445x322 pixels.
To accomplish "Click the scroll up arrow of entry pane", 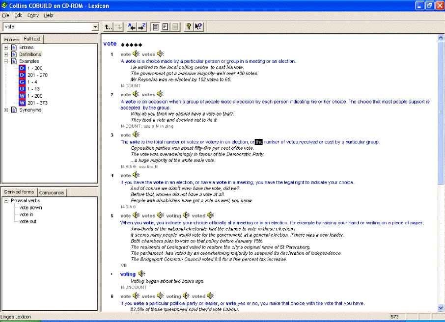I will point(441,37).
